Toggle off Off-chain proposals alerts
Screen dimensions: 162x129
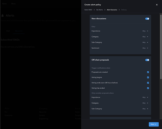[147, 60]
